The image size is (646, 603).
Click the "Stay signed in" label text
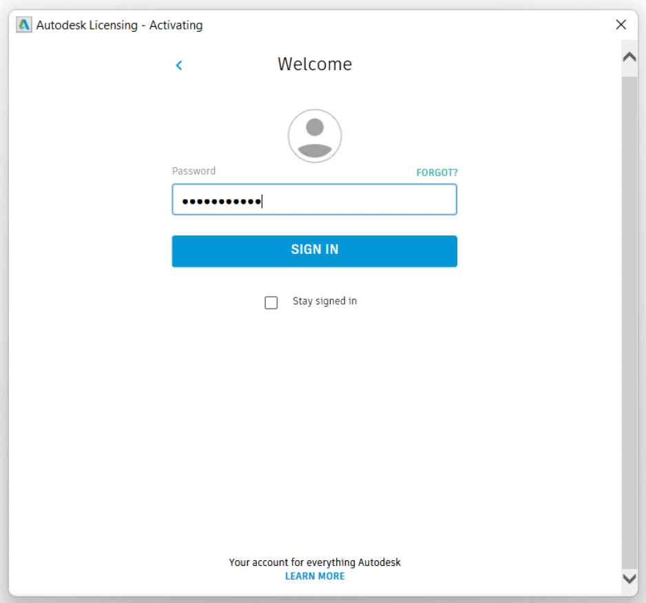coord(324,301)
